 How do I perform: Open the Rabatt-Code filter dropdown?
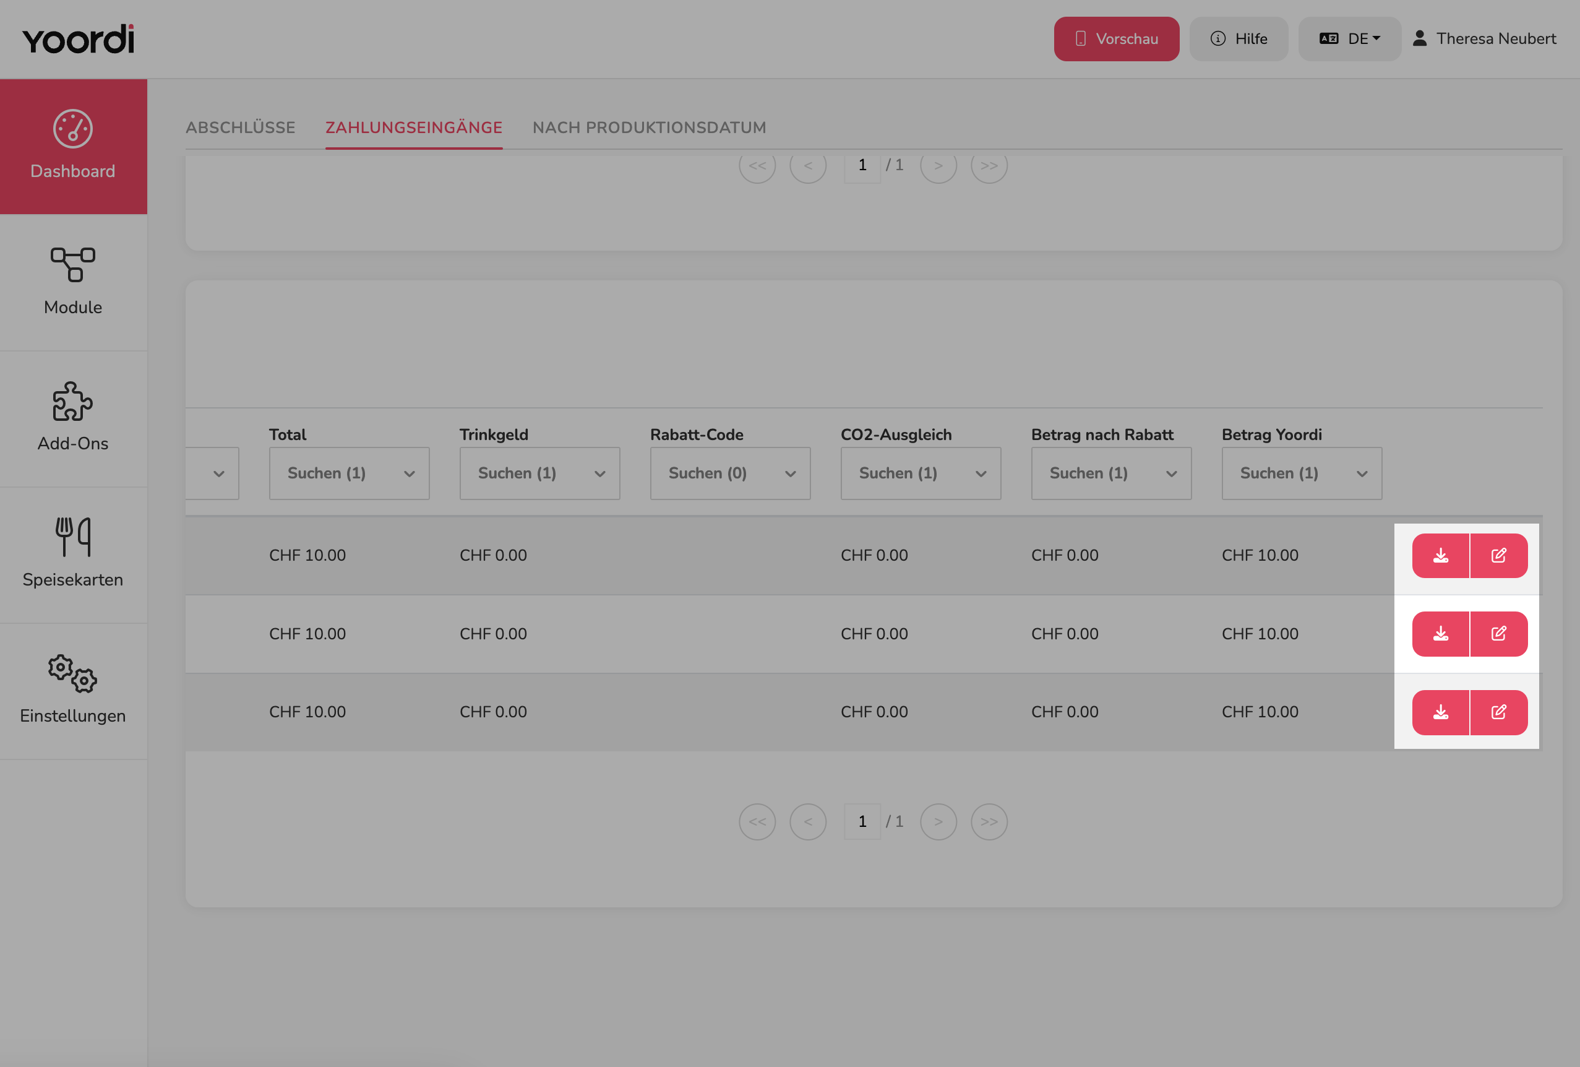(x=730, y=473)
